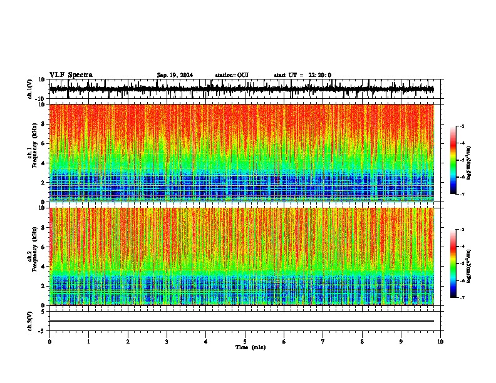
Task: Click time axis tick label "1"
Action: [88, 342]
